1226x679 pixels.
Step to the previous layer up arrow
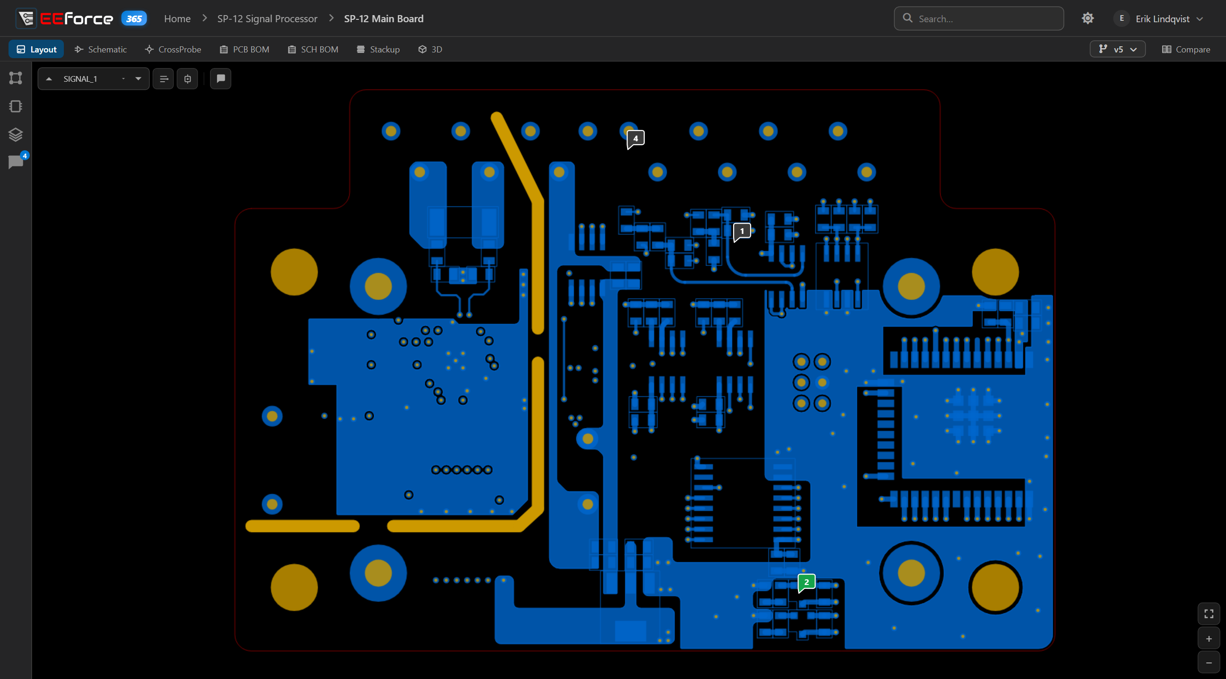49,79
